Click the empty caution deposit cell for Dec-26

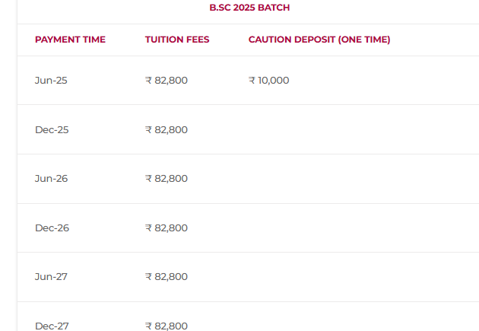point(319,228)
